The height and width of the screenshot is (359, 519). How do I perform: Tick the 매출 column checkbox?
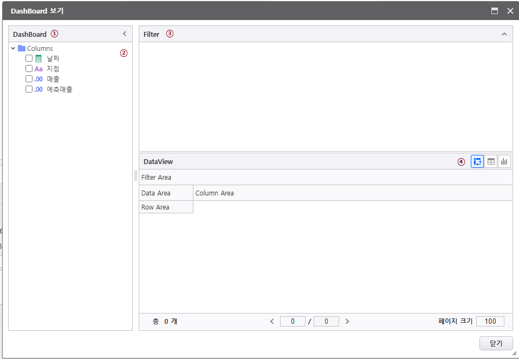point(29,79)
